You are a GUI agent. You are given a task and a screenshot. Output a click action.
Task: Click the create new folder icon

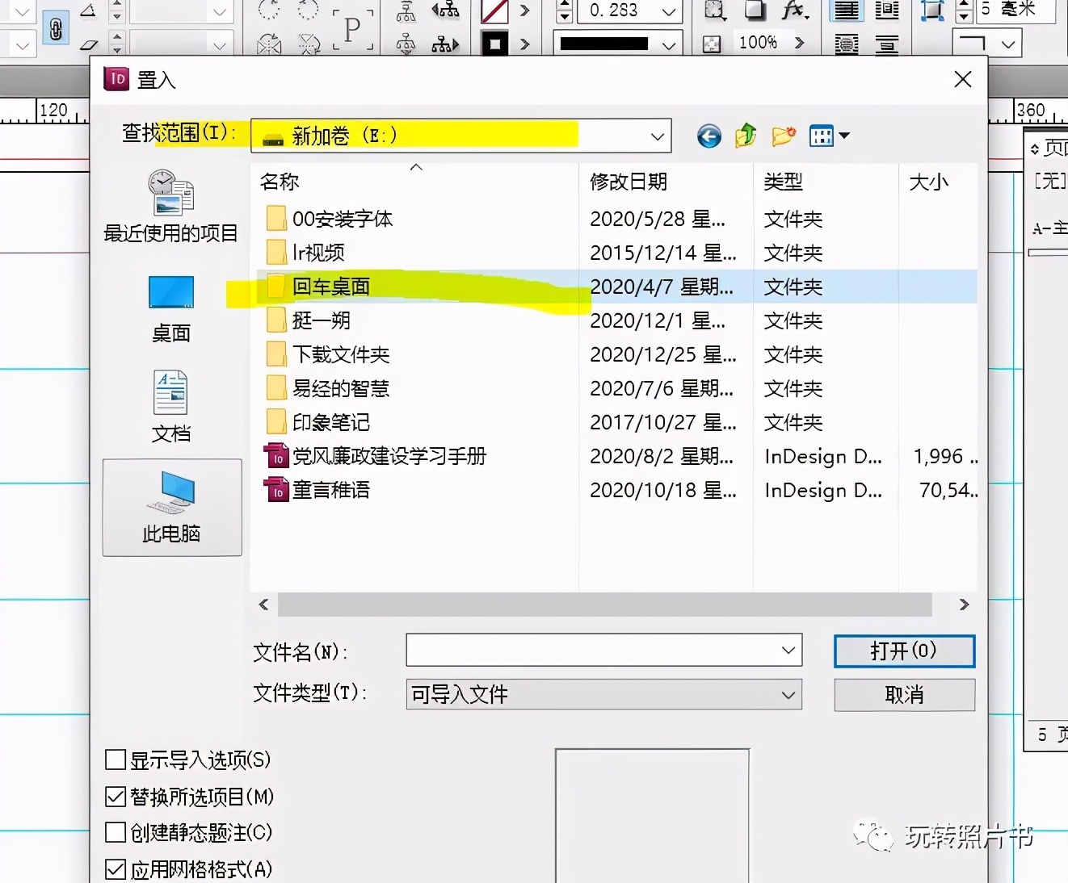pos(782,136)
